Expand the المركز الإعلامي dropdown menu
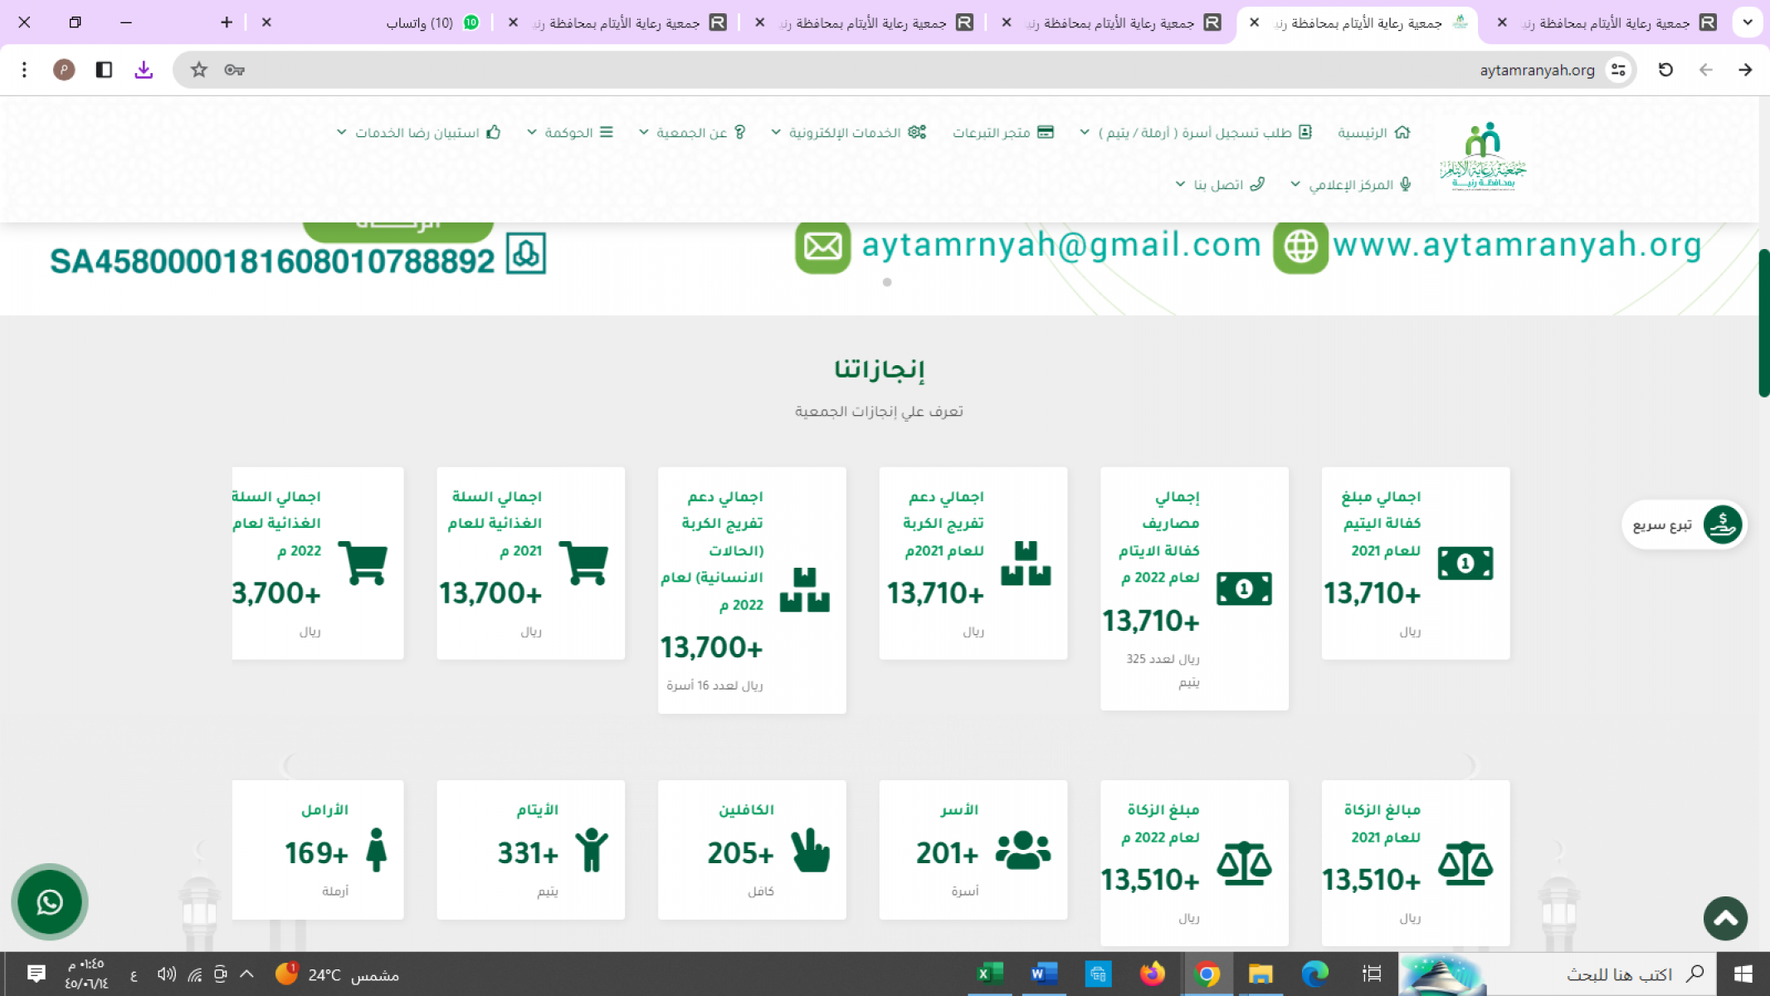The width and height of the screenshot is (1770, 996). click(x=1351, y=184)
